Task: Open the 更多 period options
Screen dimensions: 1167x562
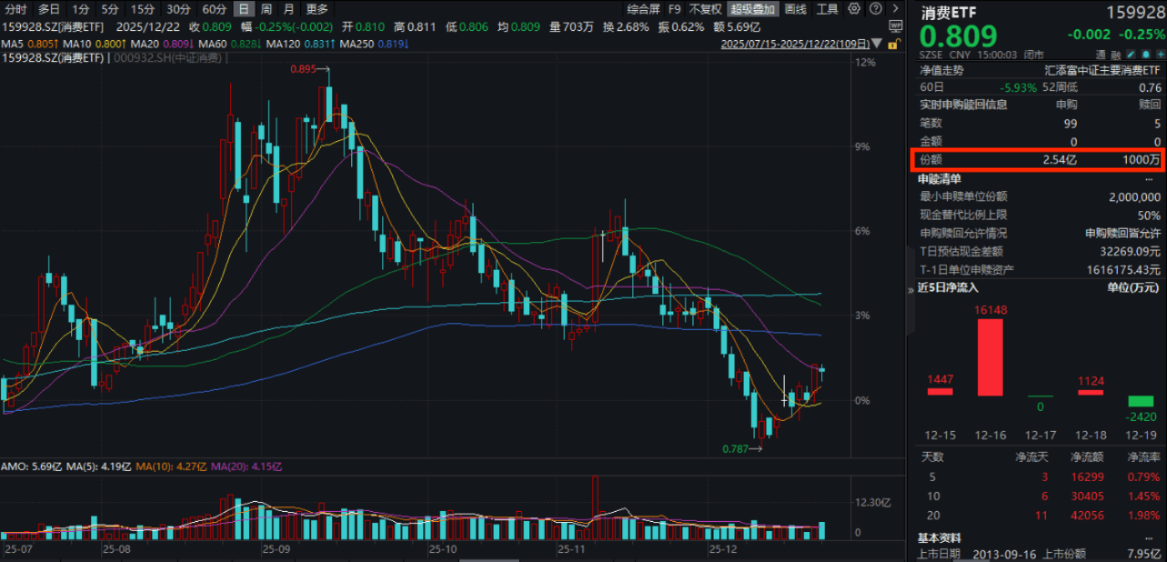Action: tap(316, 8)
